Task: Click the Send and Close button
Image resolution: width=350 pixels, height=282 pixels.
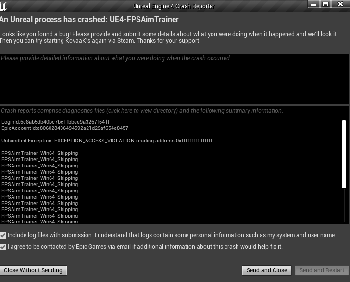Action: (267, 270)
